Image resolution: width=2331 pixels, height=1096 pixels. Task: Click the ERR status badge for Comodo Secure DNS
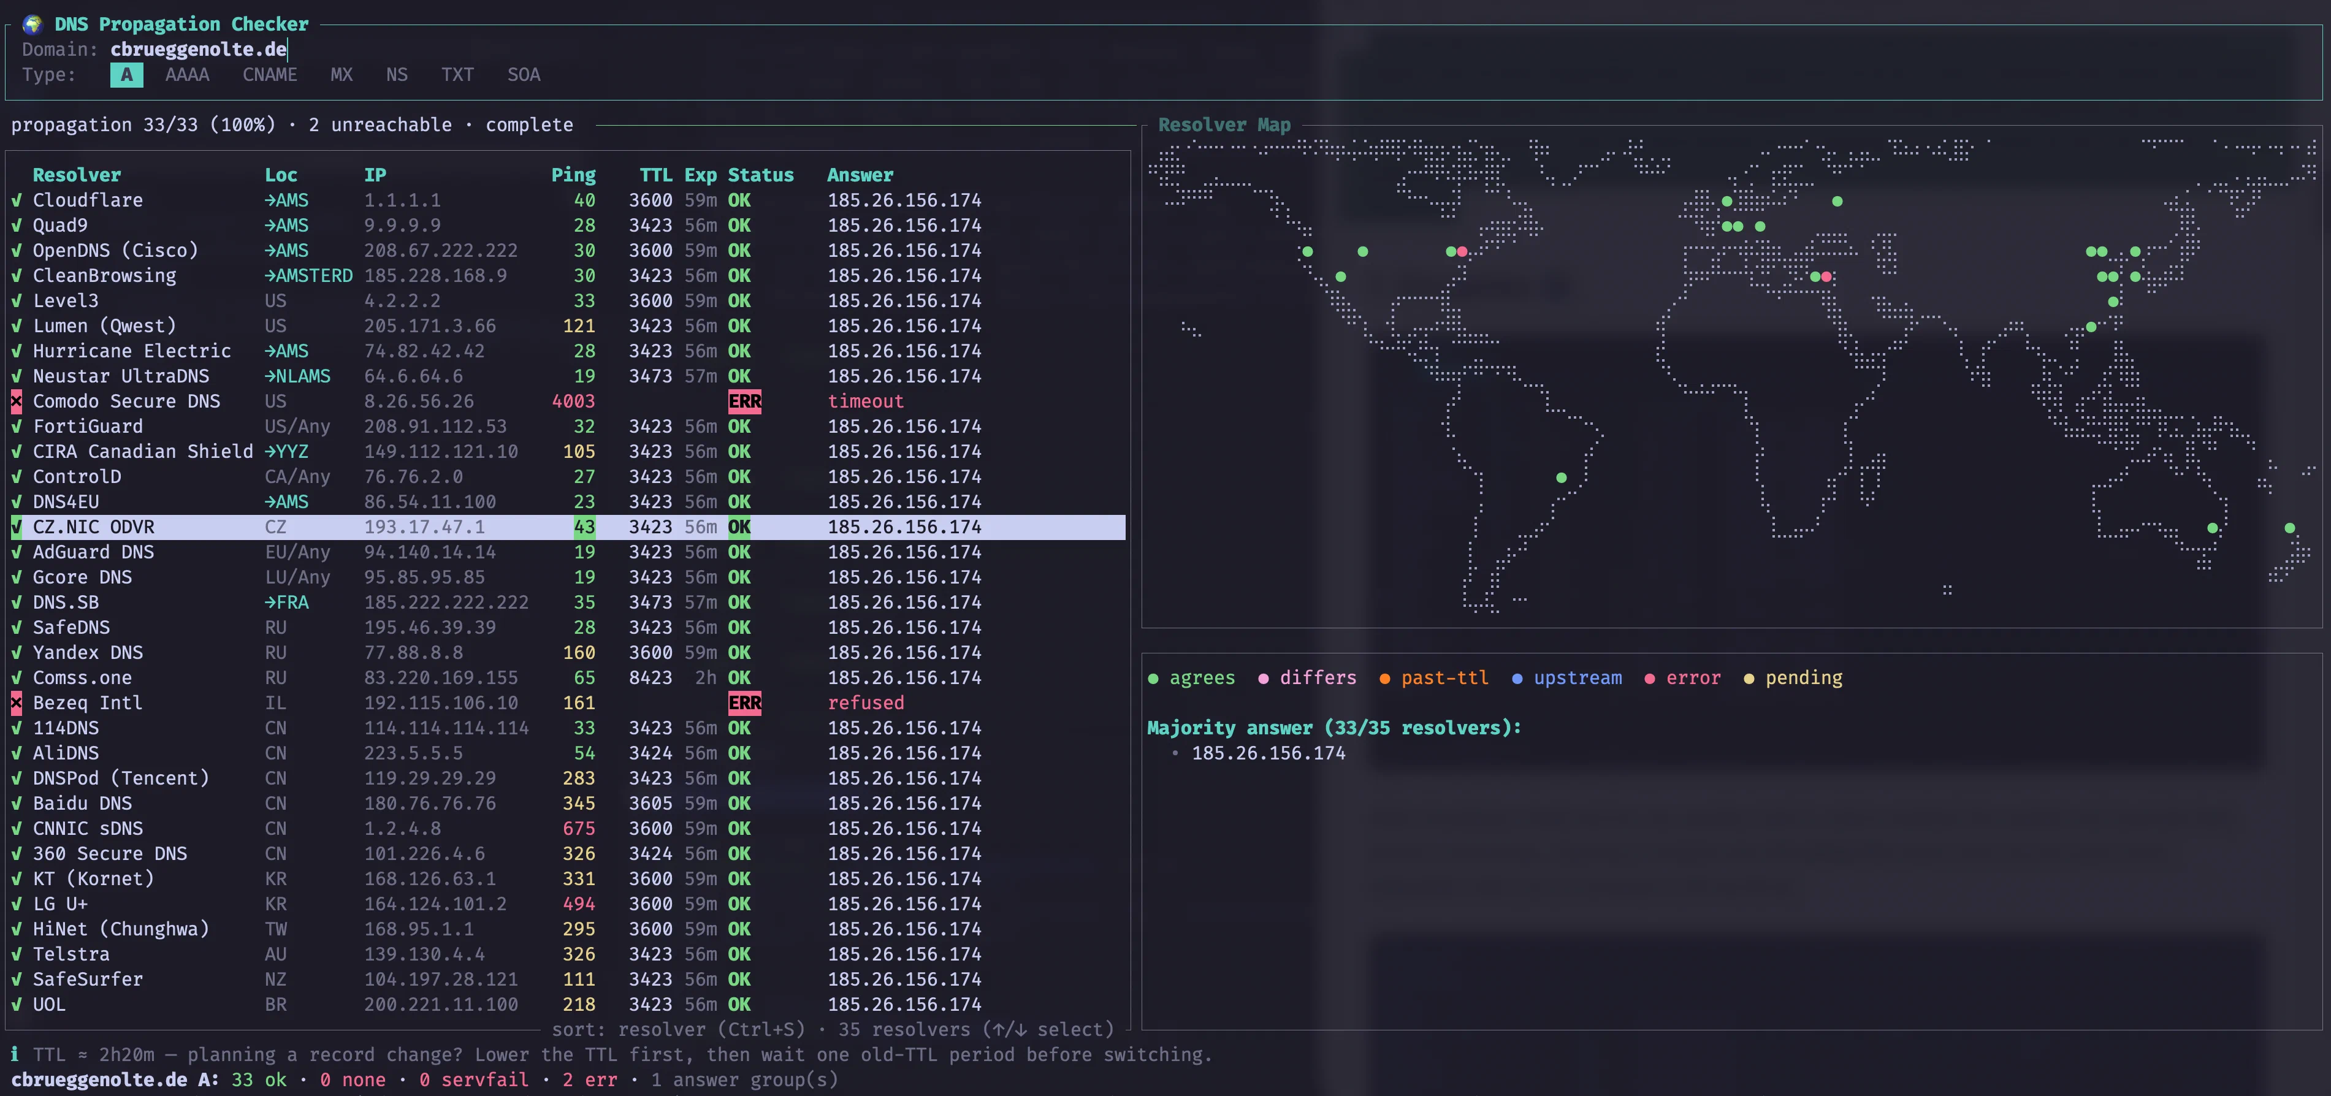point(745,401)
